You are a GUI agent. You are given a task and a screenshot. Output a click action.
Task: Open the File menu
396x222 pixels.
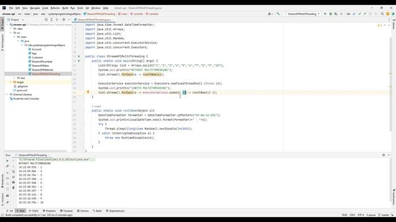click(x=11, y=8)
